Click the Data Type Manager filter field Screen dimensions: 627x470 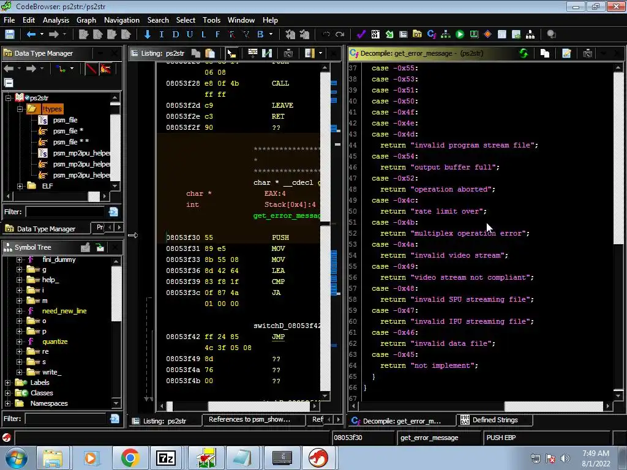(66, 212)
